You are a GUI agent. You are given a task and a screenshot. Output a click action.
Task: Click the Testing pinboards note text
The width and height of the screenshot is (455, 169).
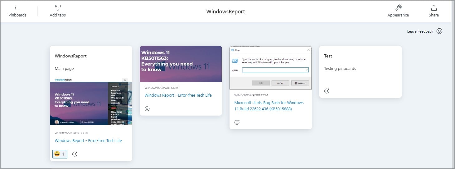(340, 69)
